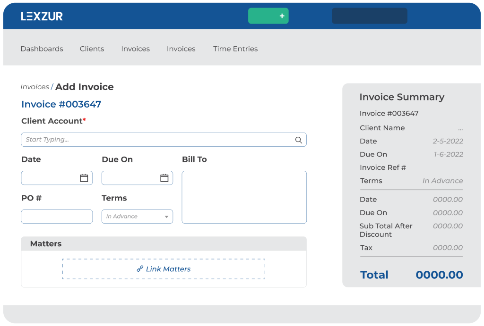The height and width of the screenshot is (326, 484).
Task: Open the Dashboards tab
Action: coord(42,49)
